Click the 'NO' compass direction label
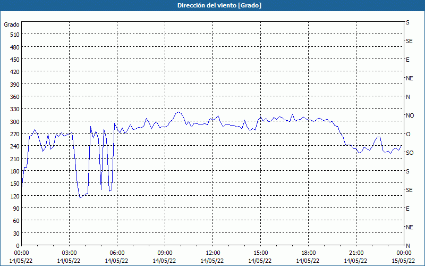Viewport: 425px width, 266px height. (x=410, y=115)
